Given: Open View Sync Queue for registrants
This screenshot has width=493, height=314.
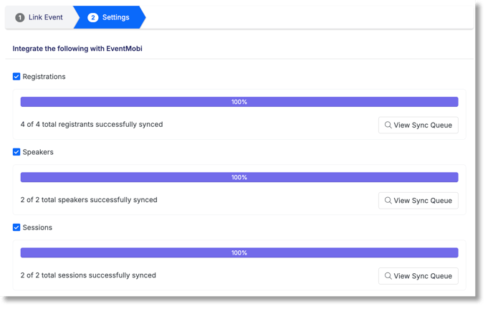Looking at the screenshot, I should point(418,125).
